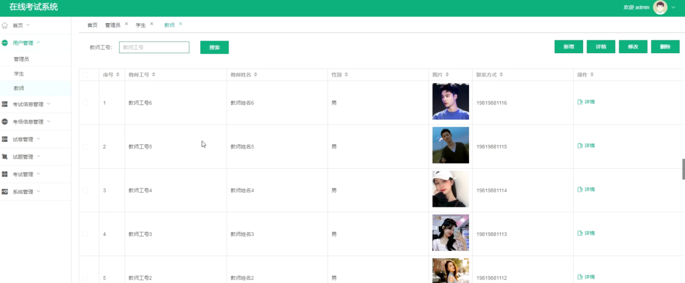Viewport: 685px width, 283px height.
Task: Click the home icon in sidebar
Action: 5,25
